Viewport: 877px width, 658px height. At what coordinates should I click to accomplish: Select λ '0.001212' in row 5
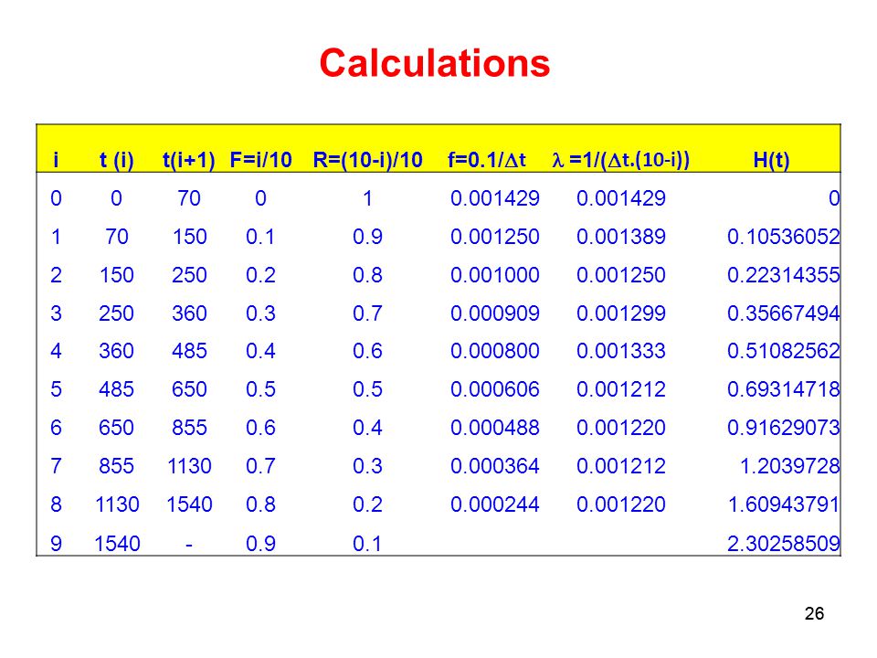coord(621,389)
